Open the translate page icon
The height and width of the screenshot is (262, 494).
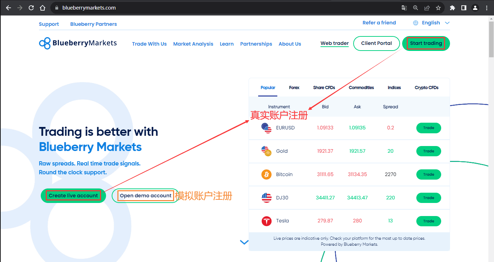(404, 8)
